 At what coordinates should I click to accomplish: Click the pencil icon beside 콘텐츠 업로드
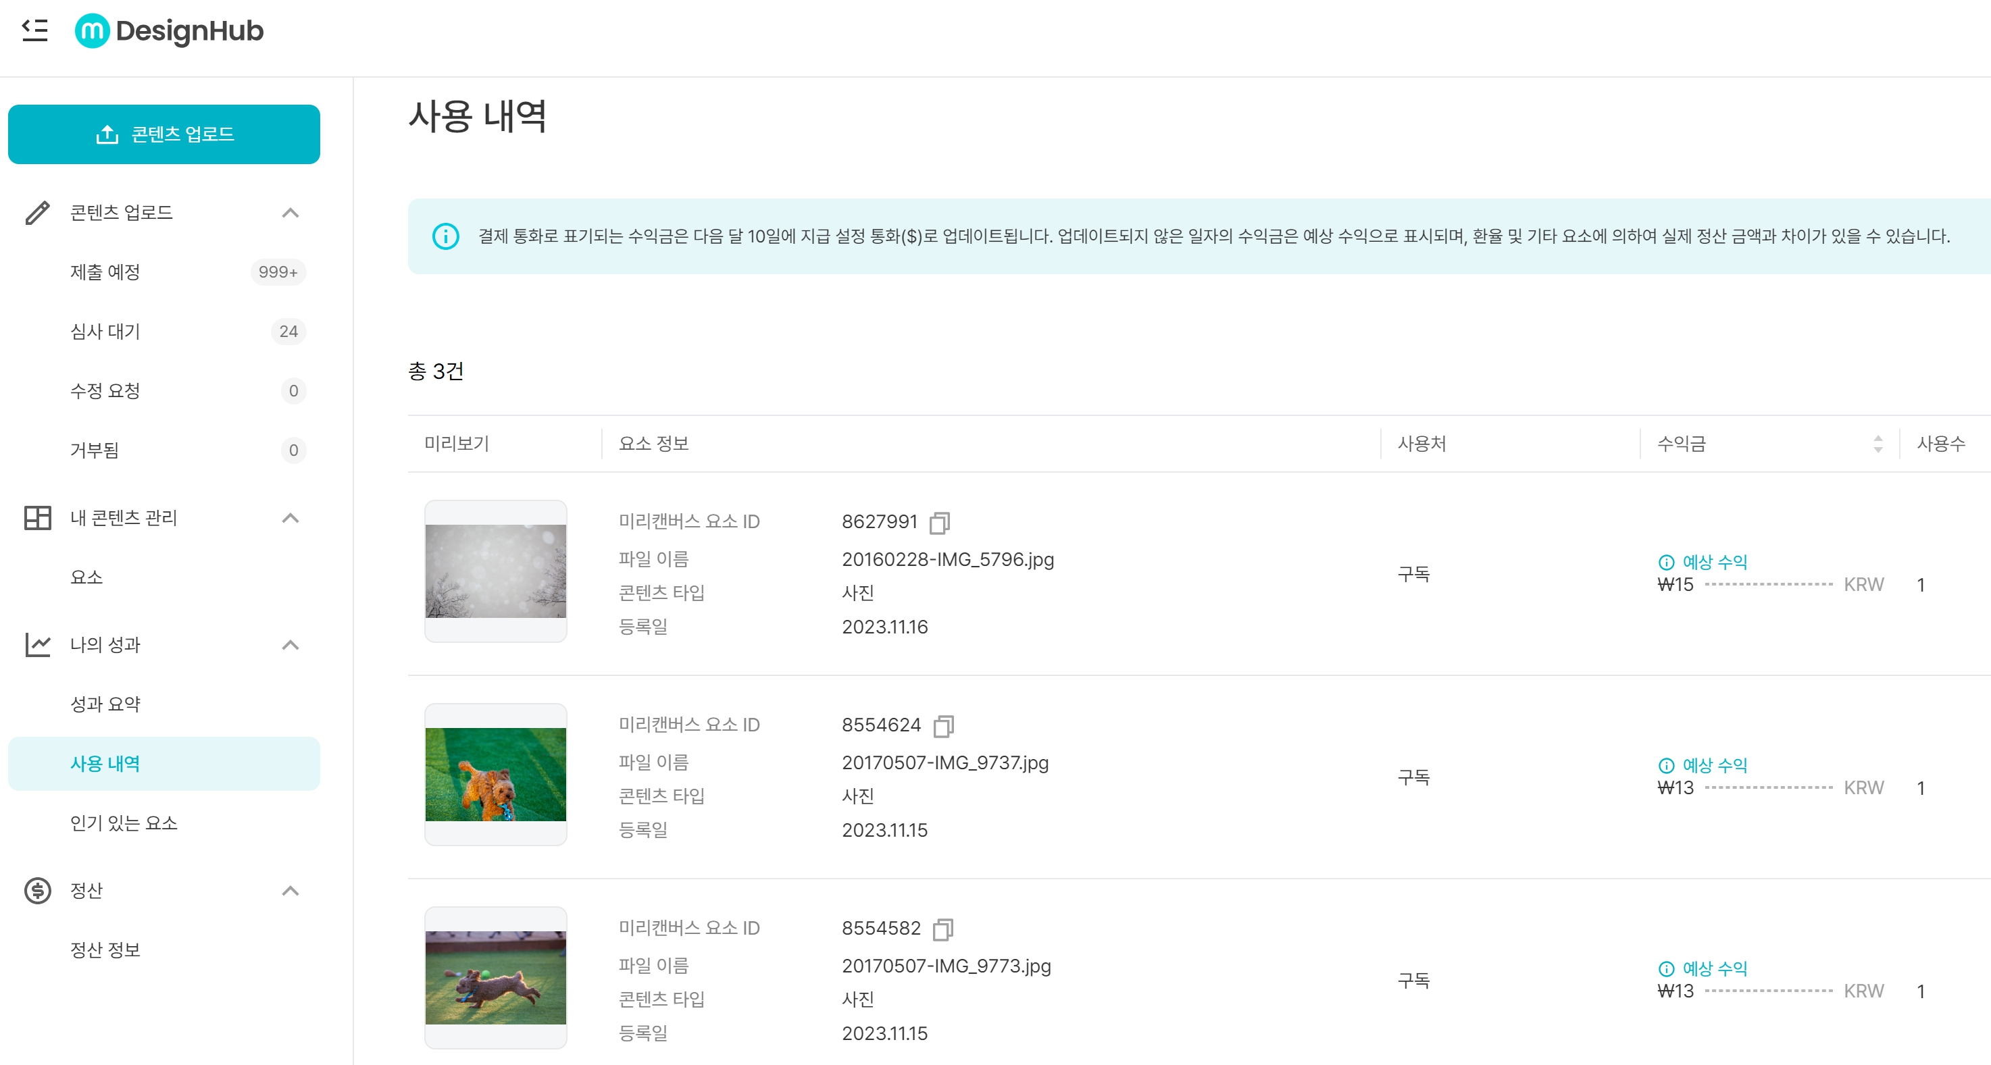37,213
